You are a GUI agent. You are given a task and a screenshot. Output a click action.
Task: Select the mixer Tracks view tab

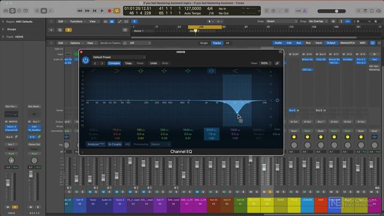217,43
